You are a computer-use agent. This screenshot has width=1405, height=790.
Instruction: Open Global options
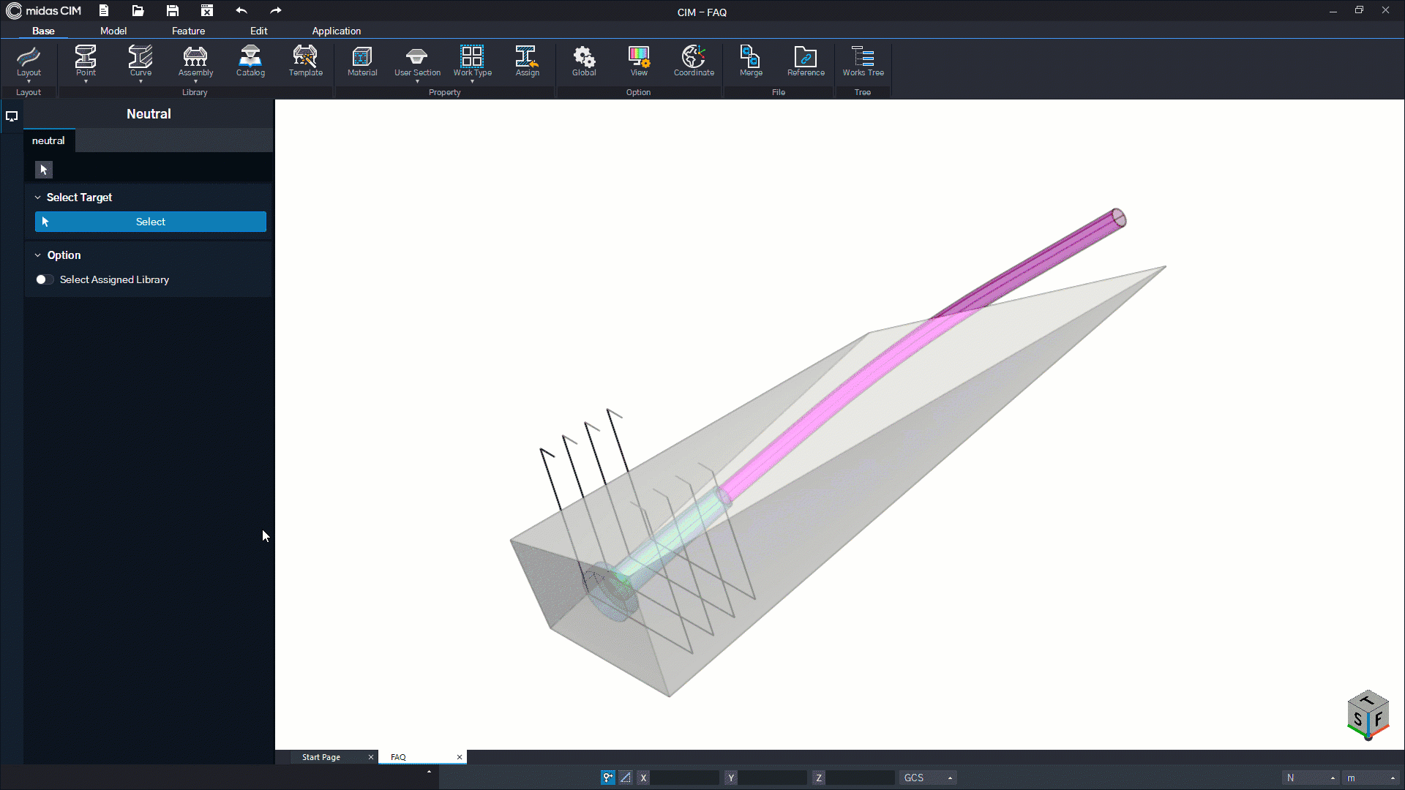click(x=584, y=61)
